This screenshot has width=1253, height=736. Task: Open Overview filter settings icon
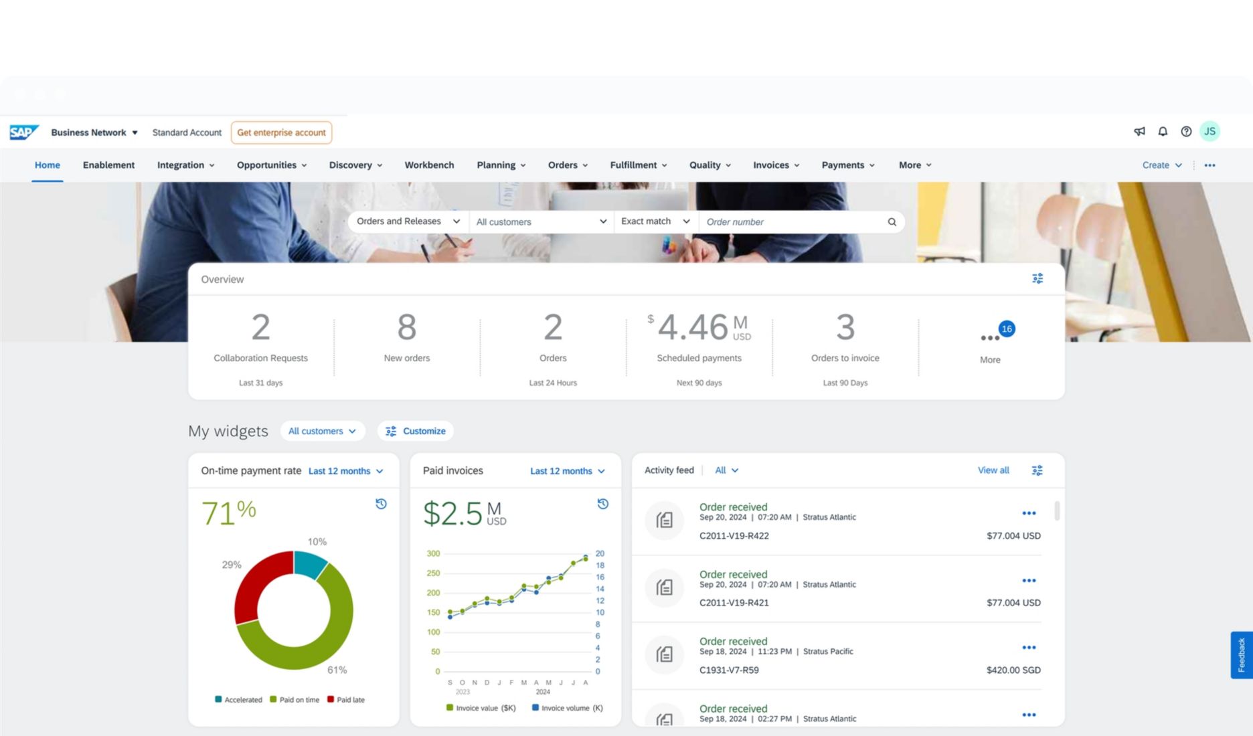coord(1037,279)
